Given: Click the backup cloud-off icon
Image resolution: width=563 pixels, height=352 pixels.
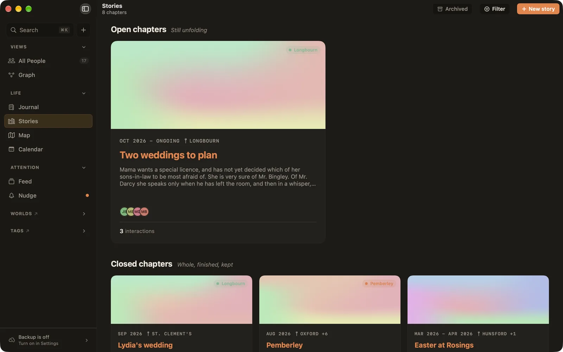Looking at the screenshot, I should pyautogui.click(x=12, y=340).
